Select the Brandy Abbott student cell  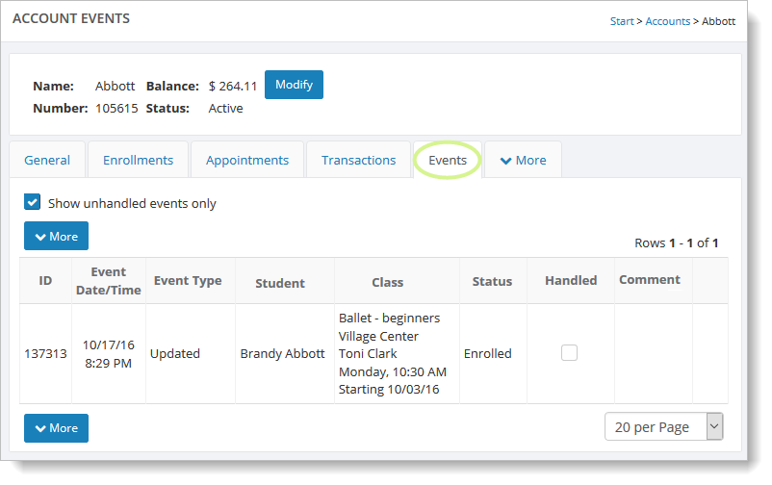282,353
